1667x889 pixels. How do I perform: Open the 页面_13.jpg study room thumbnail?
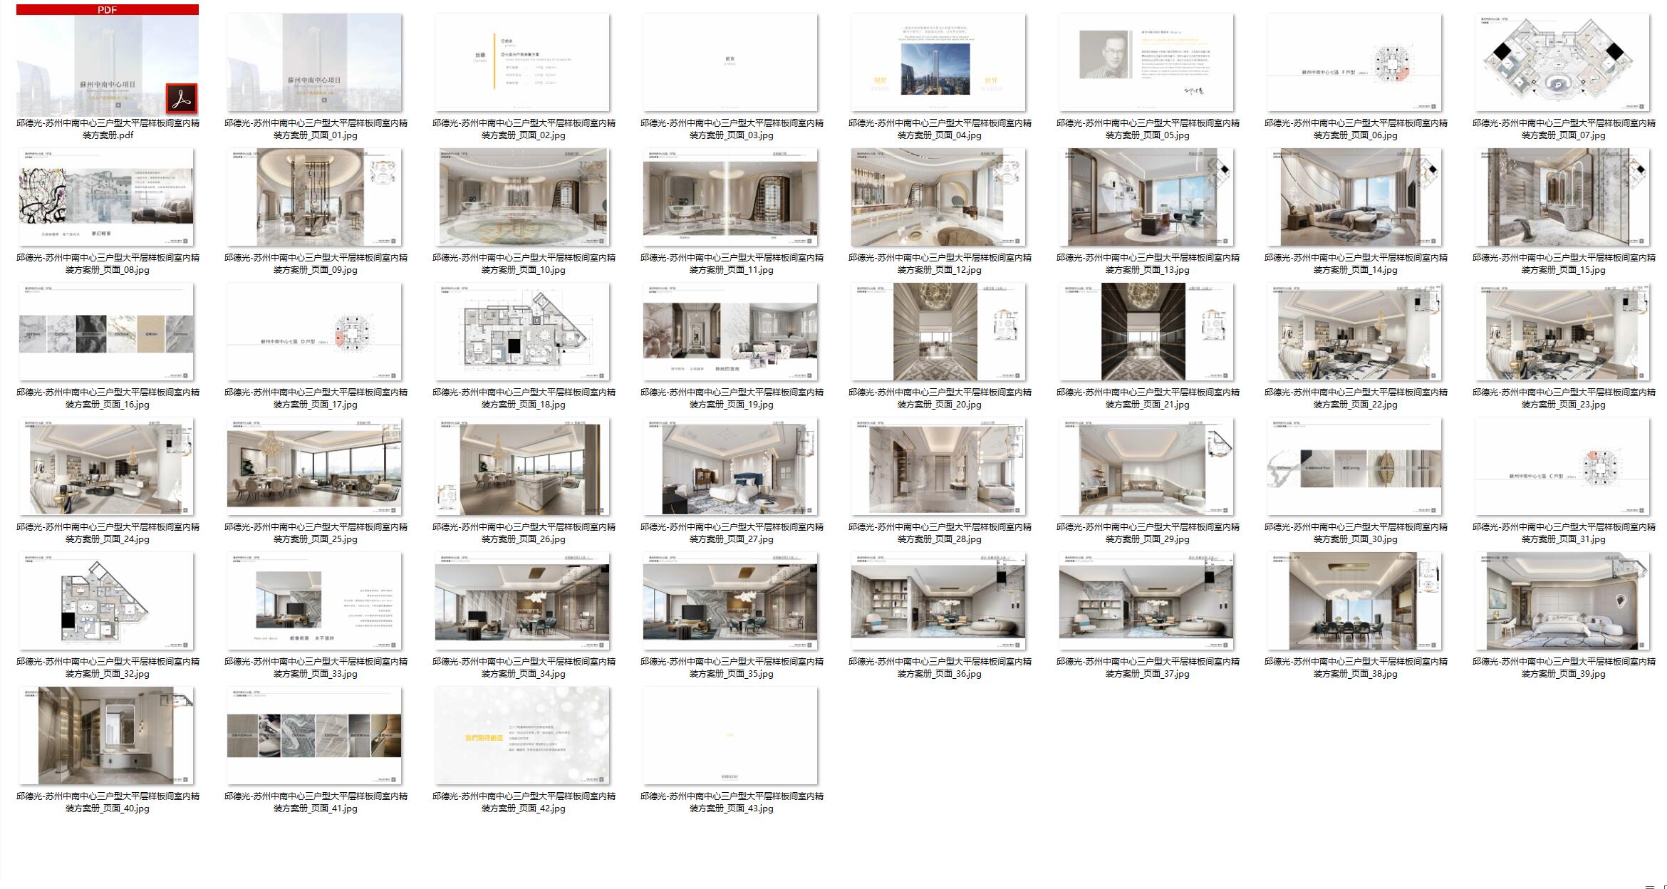(x=1146, y=197)
